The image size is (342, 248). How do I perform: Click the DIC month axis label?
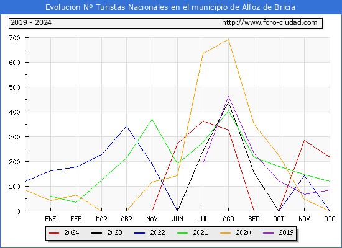click(x=330, y=219)
